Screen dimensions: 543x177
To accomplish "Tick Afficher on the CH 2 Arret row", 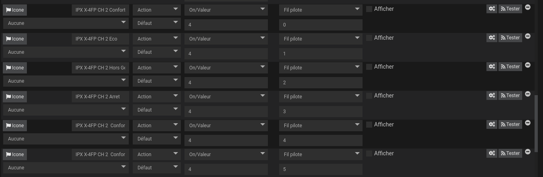I will coord(369,96).
